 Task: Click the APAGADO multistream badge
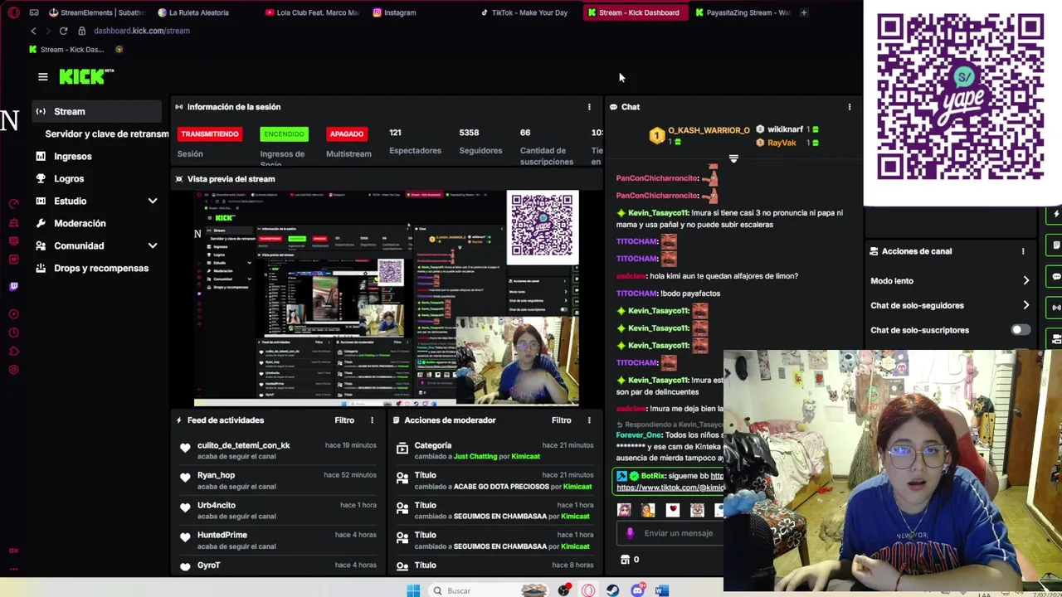tap(347, 133)
